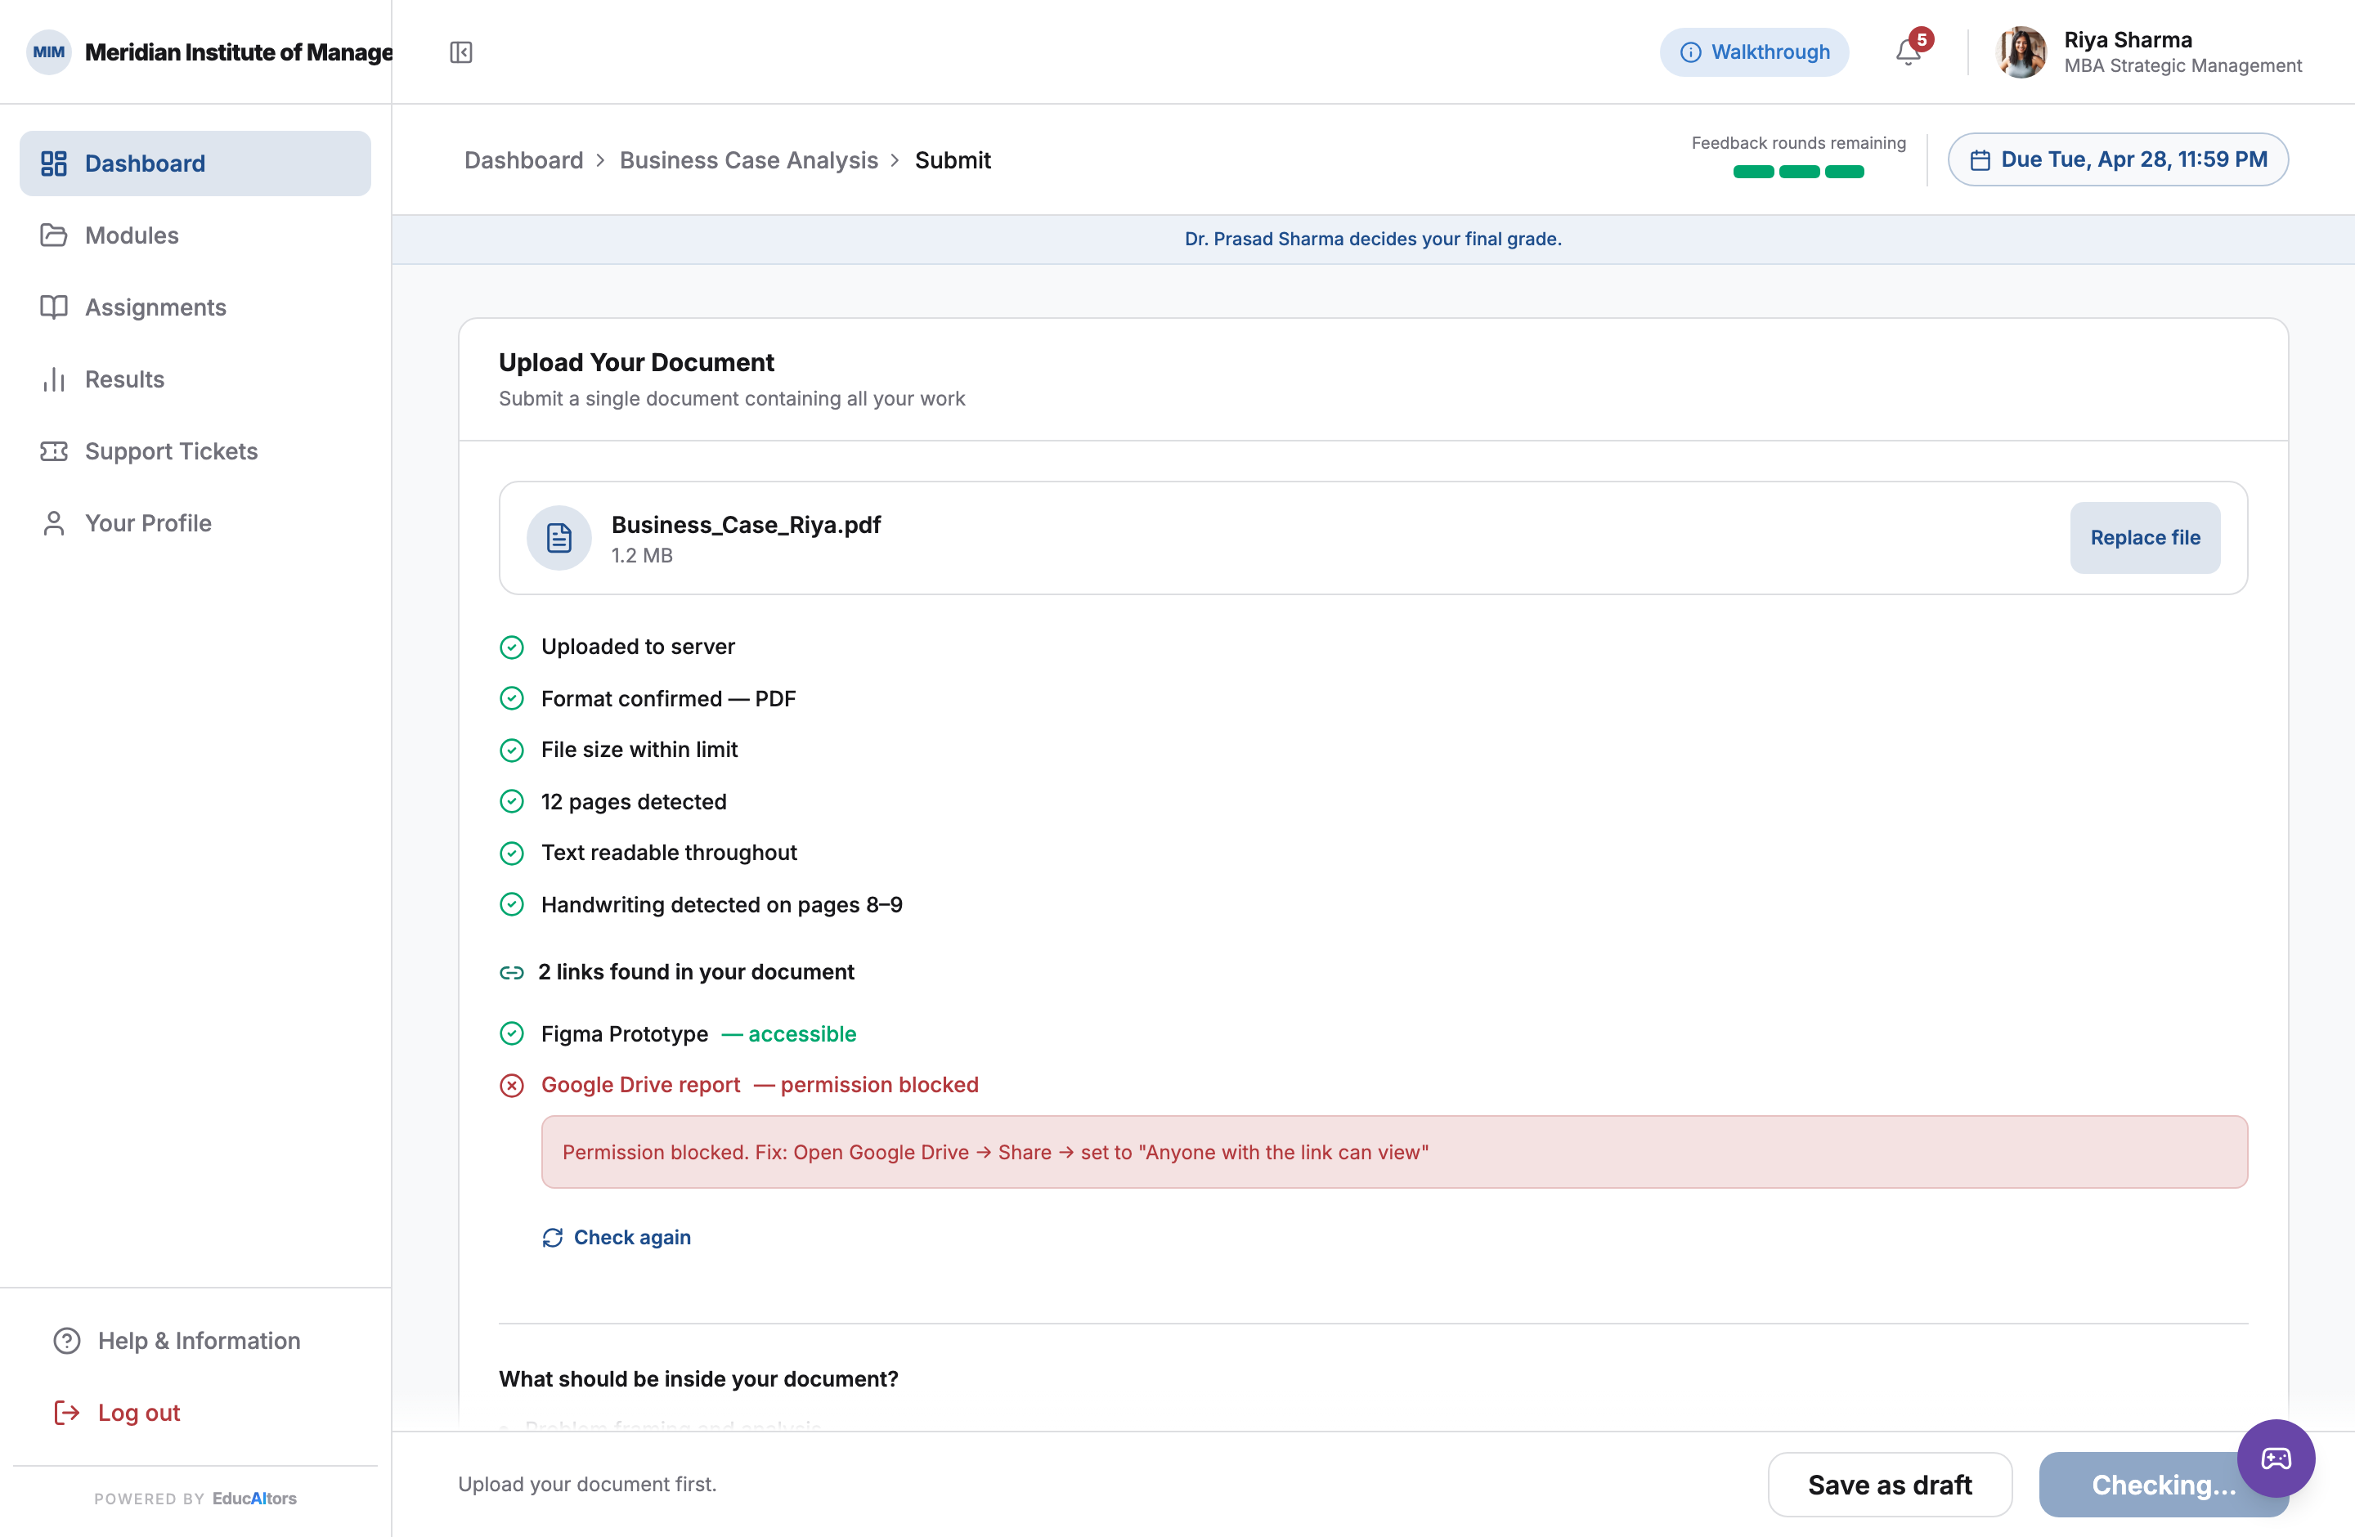Open Results in the sidebar
The height and width of the screenshot is (1537, 2355).
coord(195,380)
